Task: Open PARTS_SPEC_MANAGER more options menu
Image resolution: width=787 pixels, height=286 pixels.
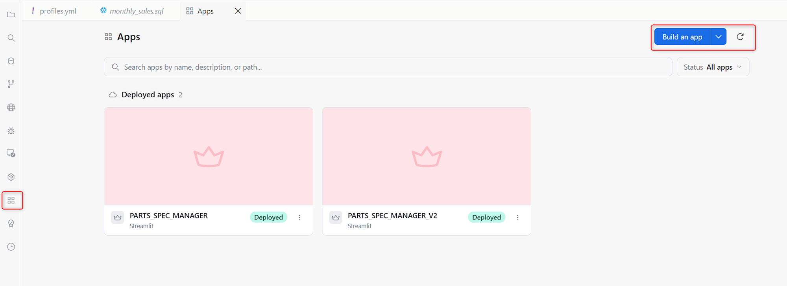Action: click(299, 218)
